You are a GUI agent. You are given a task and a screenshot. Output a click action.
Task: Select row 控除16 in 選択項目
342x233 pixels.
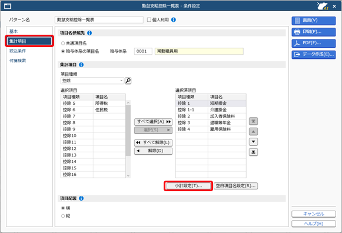click(93, 174)
